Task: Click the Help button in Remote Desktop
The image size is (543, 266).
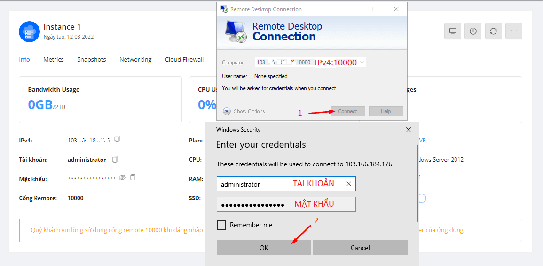Action: tap(386, 111)
